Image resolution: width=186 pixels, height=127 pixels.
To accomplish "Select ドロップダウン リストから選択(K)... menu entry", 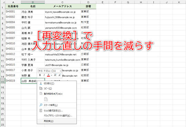I will 57,116.
